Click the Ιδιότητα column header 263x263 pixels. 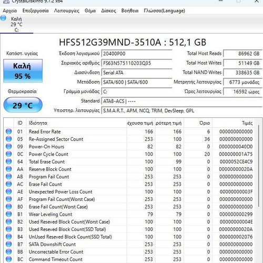click(76, 123)
